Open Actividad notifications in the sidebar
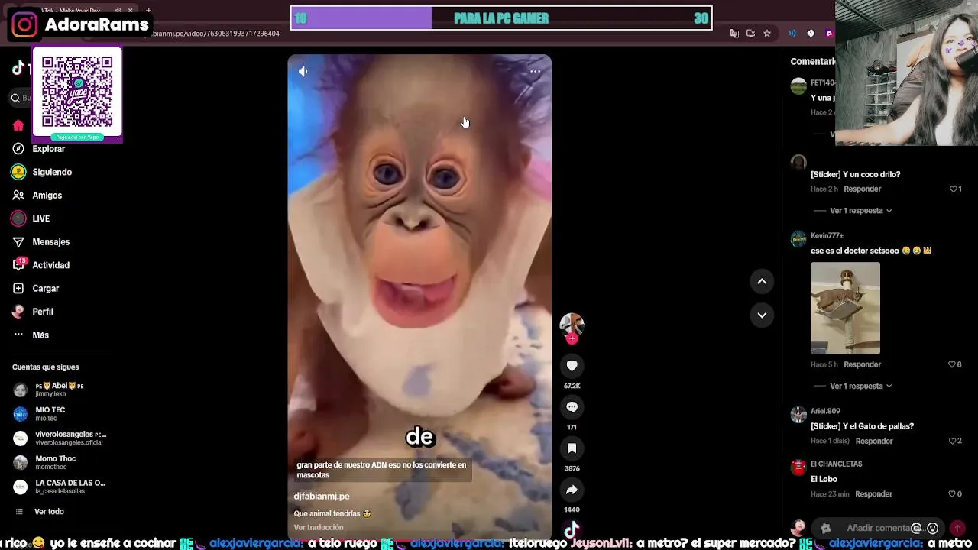This screenshot has height=550, width=978. tap(50, 265)
